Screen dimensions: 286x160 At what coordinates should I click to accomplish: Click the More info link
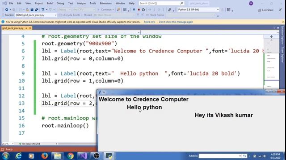pyautogui.click(x=149, y=22)
